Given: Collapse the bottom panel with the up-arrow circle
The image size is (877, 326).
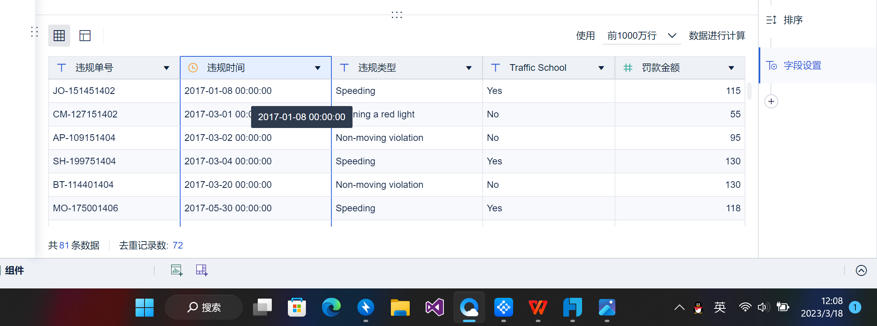Looking at the screenshot, I should point(861,270).
